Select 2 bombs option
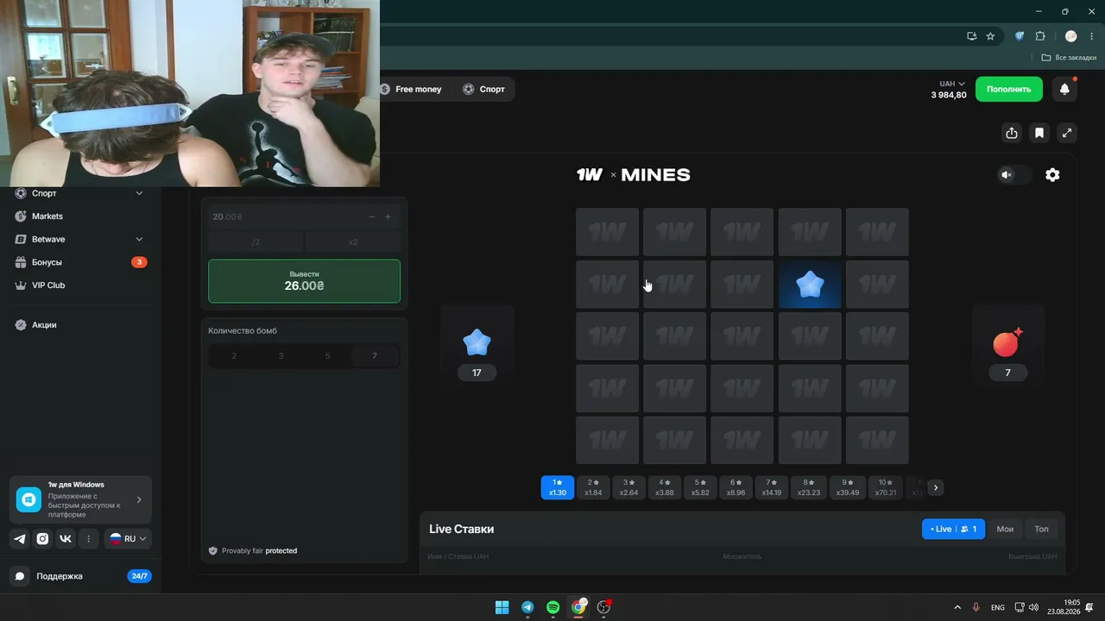The width and height of the screenshot is (1105, 621). pos(234,355)
